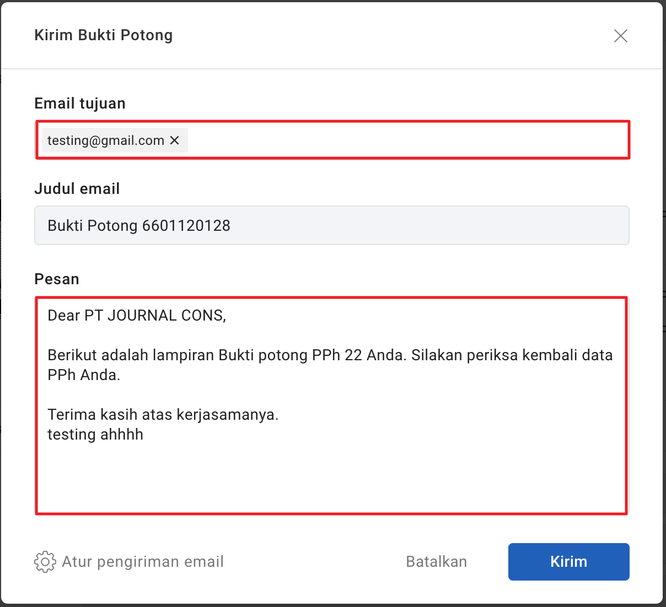Click the Pesan label
The width and height of the screenshot is (666, 607).
[x=57, y=279]
